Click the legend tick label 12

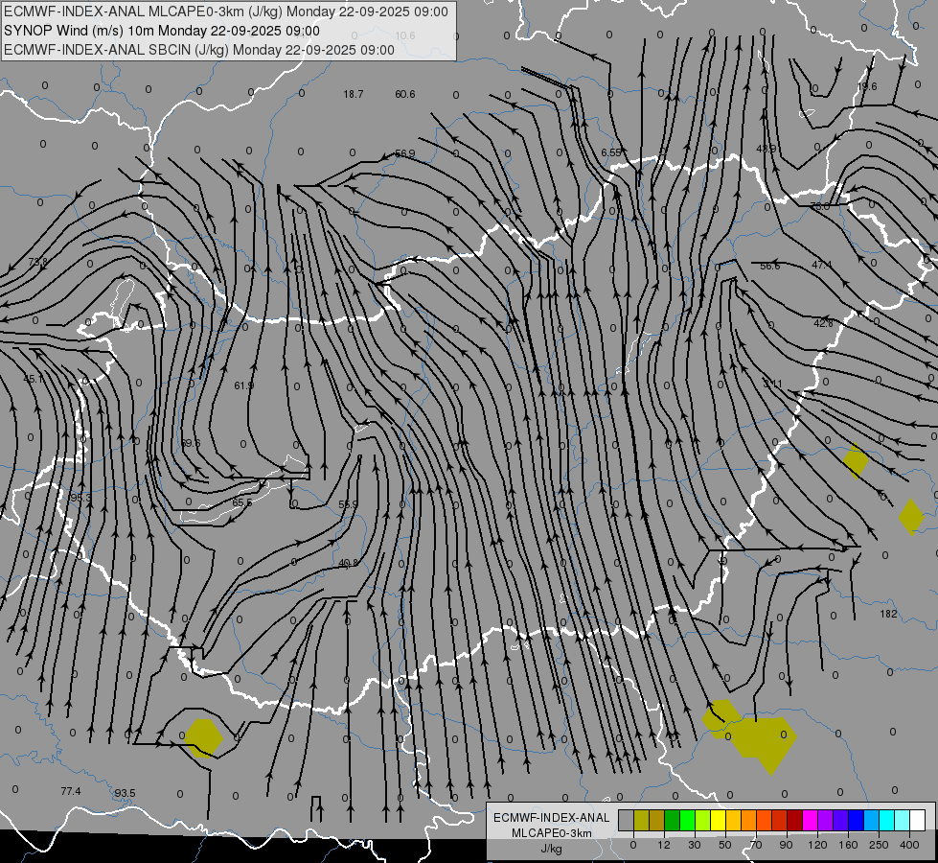tap(664, 845)
